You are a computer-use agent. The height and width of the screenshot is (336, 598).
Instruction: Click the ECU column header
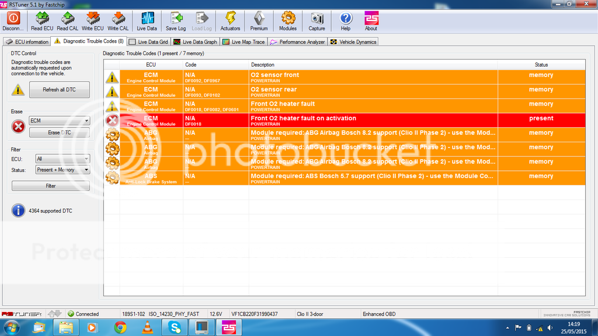coord(151,65)
